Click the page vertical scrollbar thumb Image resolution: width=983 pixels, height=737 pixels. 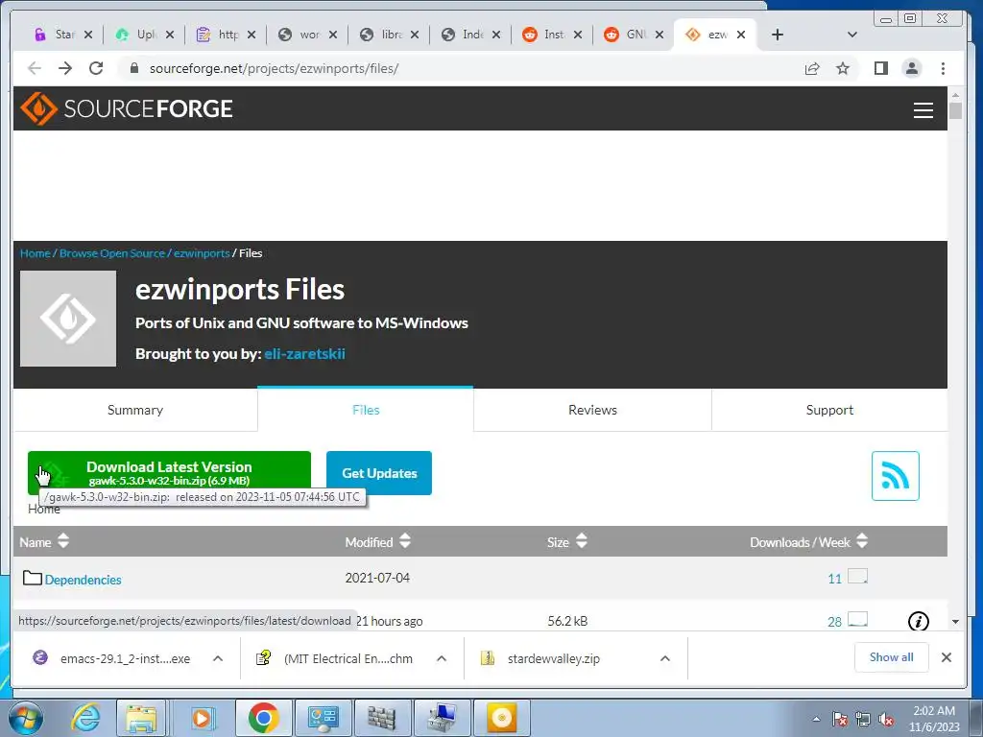point(955,110)
